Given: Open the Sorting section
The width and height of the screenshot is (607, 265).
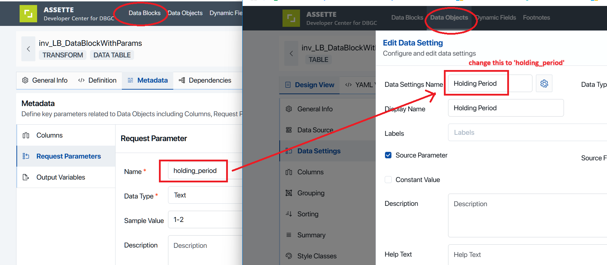Looking at the screenshot, I should point(328,214).
